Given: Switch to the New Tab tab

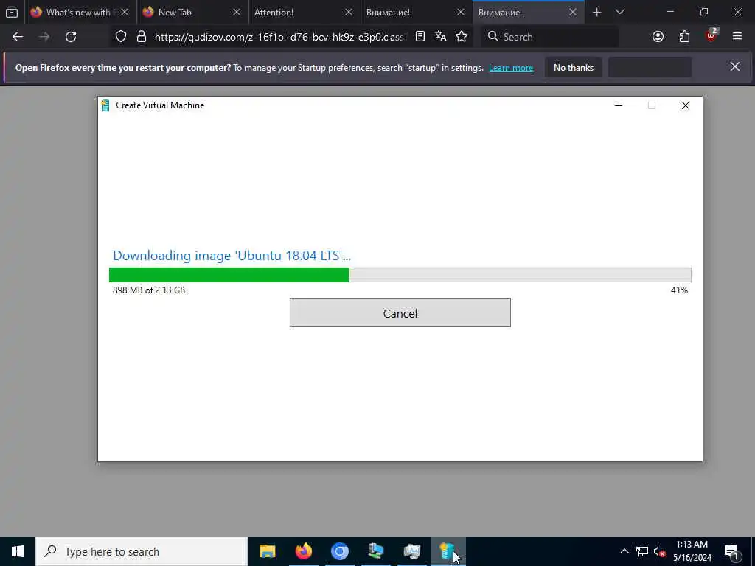Looking at the screenshot, I should 192,13.
